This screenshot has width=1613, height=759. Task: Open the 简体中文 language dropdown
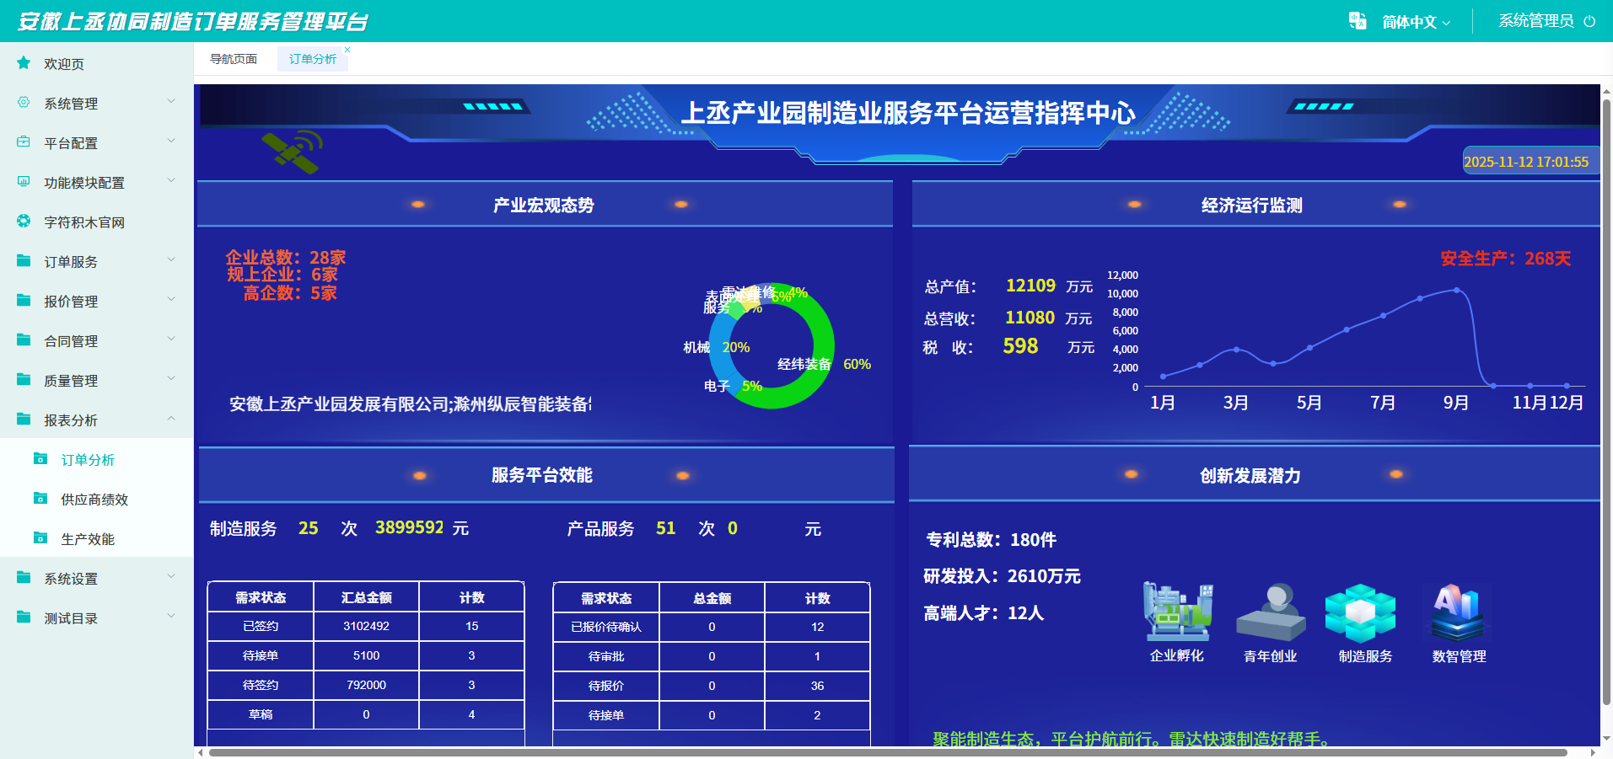click(x=1416, y=22)
